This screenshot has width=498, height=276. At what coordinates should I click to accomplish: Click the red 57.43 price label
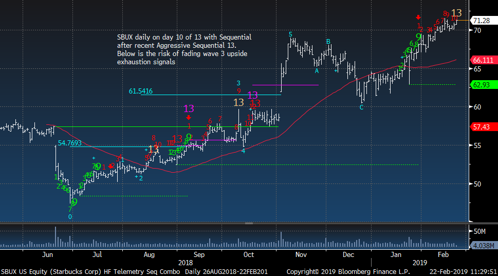[483, 127]
